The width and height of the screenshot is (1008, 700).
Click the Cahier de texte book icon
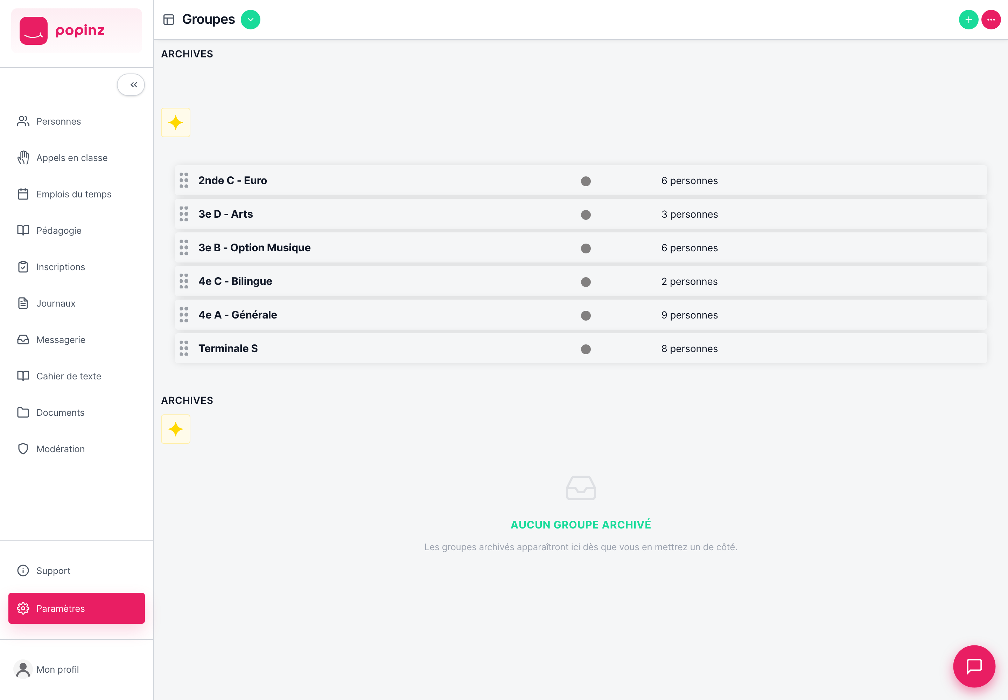pos(23,376)
